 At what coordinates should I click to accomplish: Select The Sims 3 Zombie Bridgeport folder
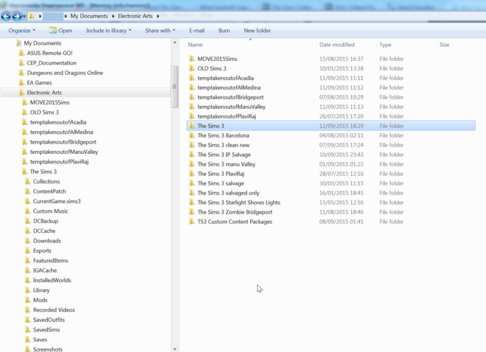point(234,212)
